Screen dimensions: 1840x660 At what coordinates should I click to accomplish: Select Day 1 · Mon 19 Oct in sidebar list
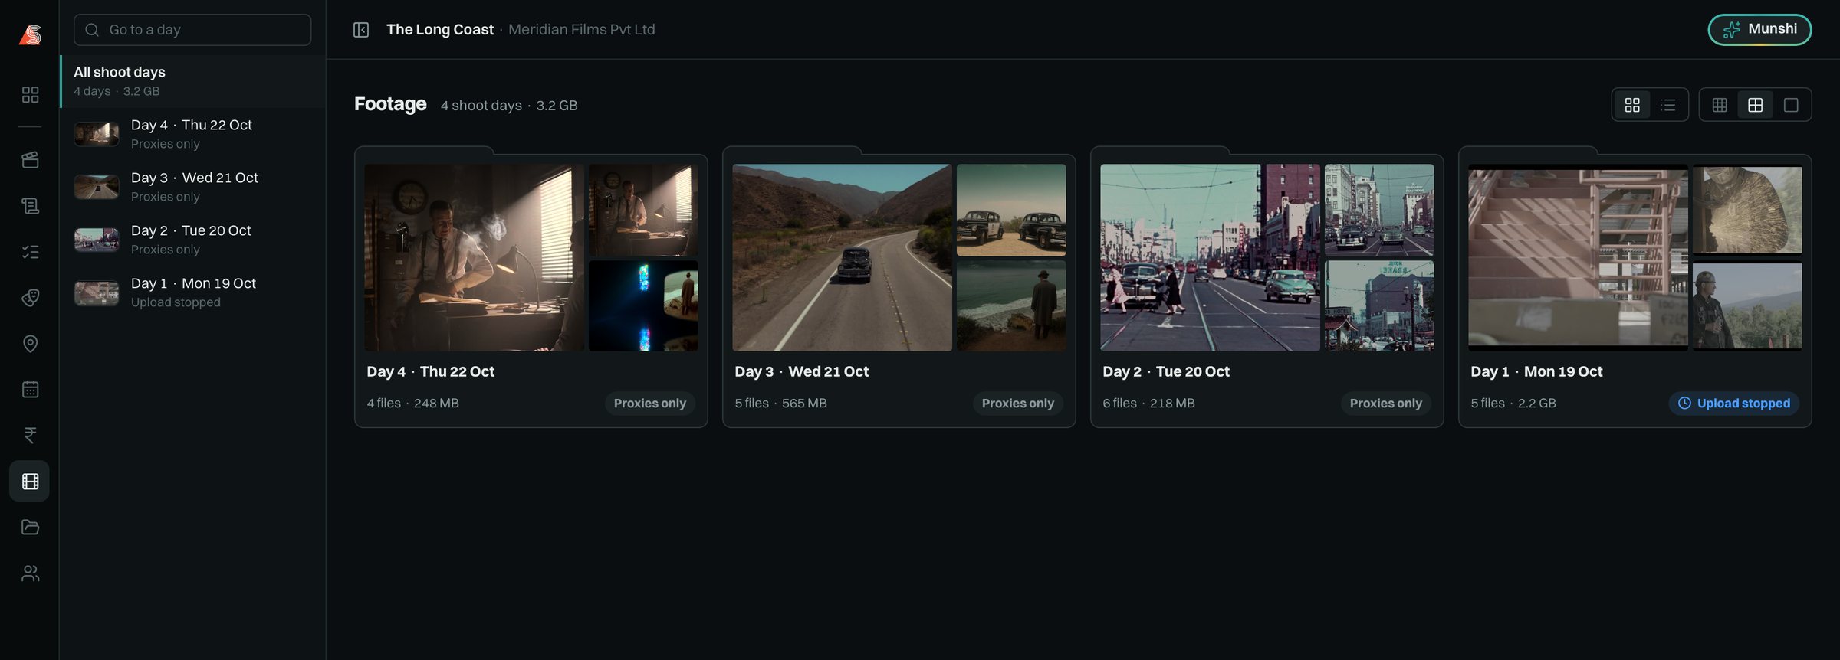(x=193, y=292)
